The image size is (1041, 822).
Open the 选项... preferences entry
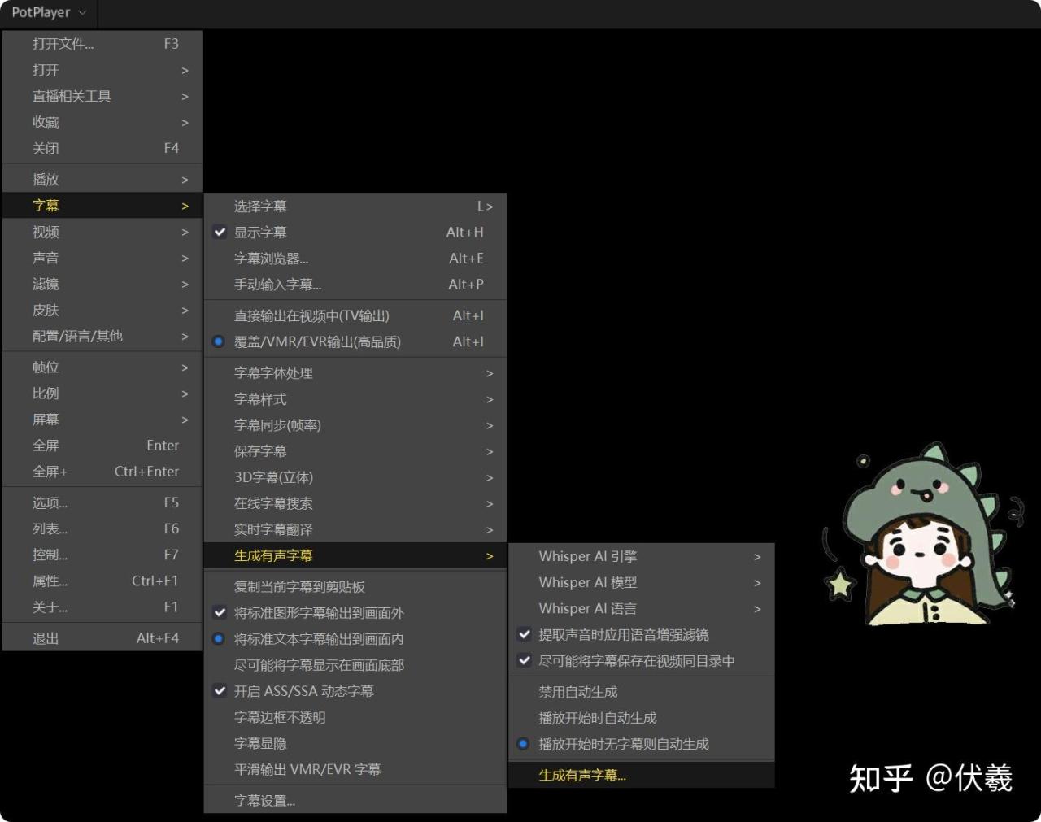50,503
